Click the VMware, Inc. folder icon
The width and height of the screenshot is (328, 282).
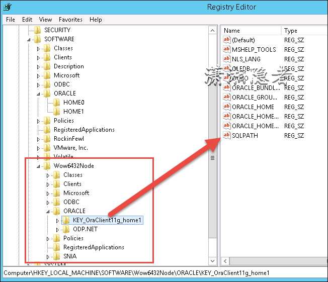click(x=47, y=148)
